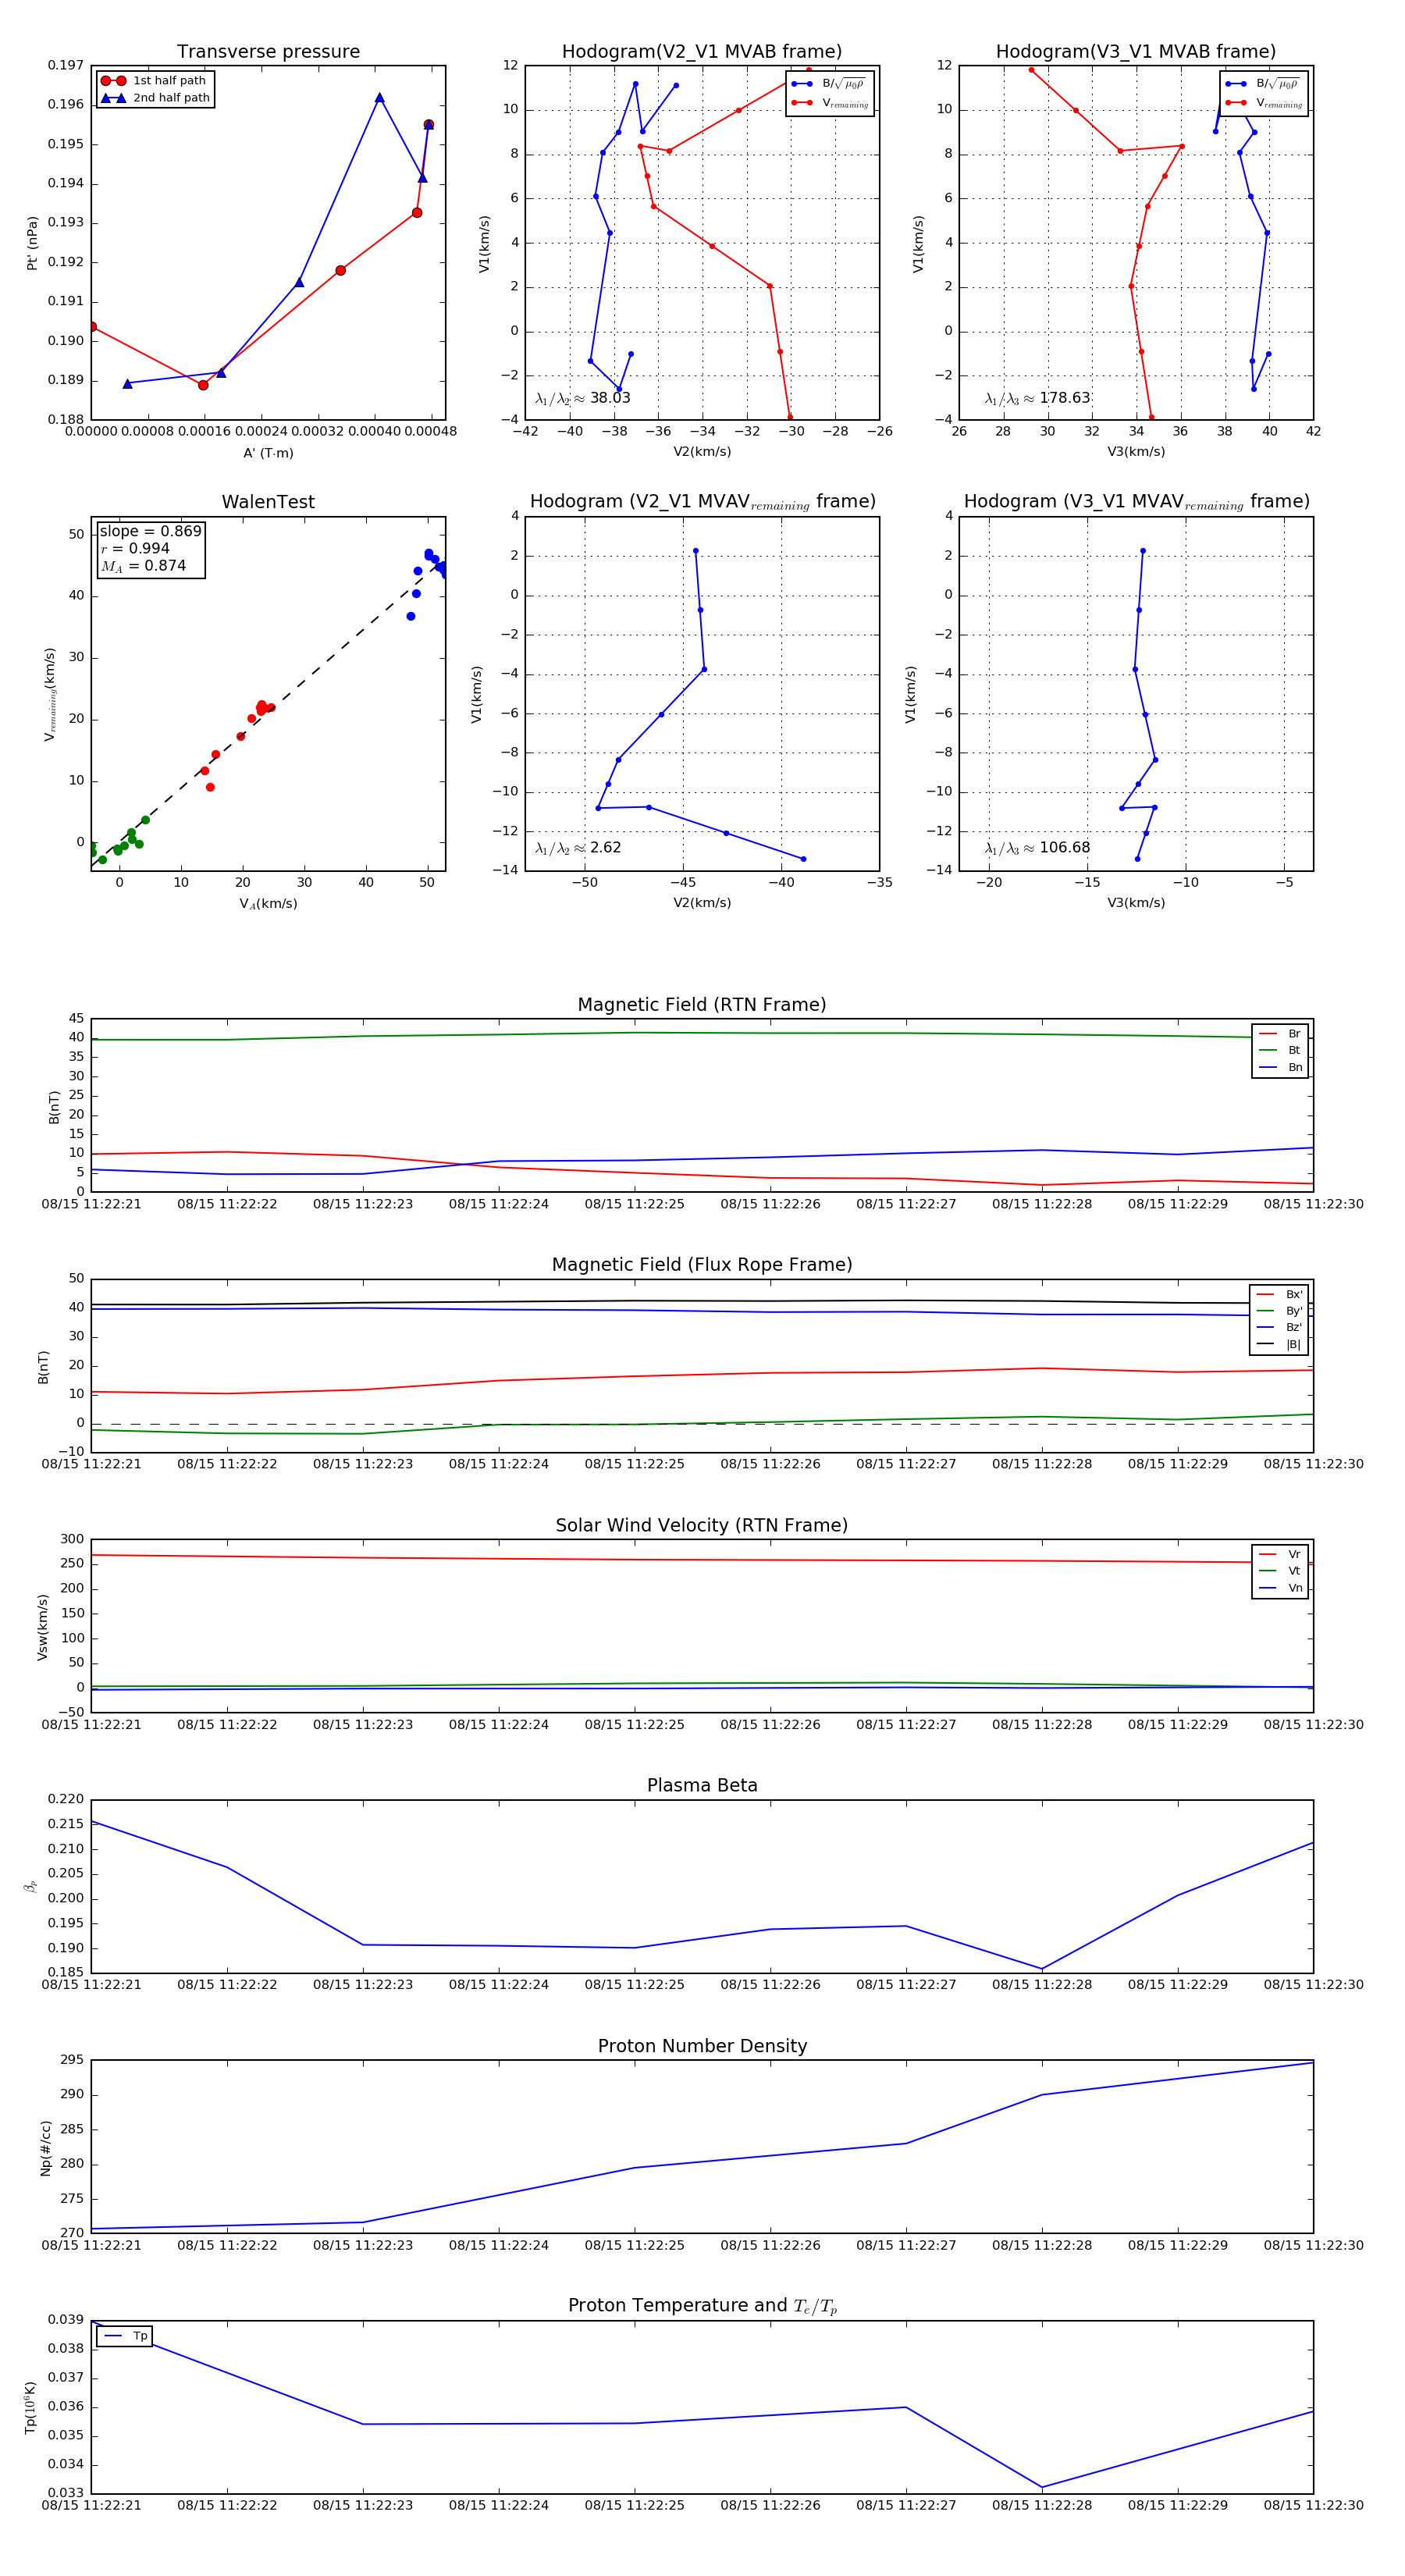The height and width of the screenshot is (2576, 1405).
Task: Click 'Vsw(km/s)' y-axis label
Action: pos(43,1627)
